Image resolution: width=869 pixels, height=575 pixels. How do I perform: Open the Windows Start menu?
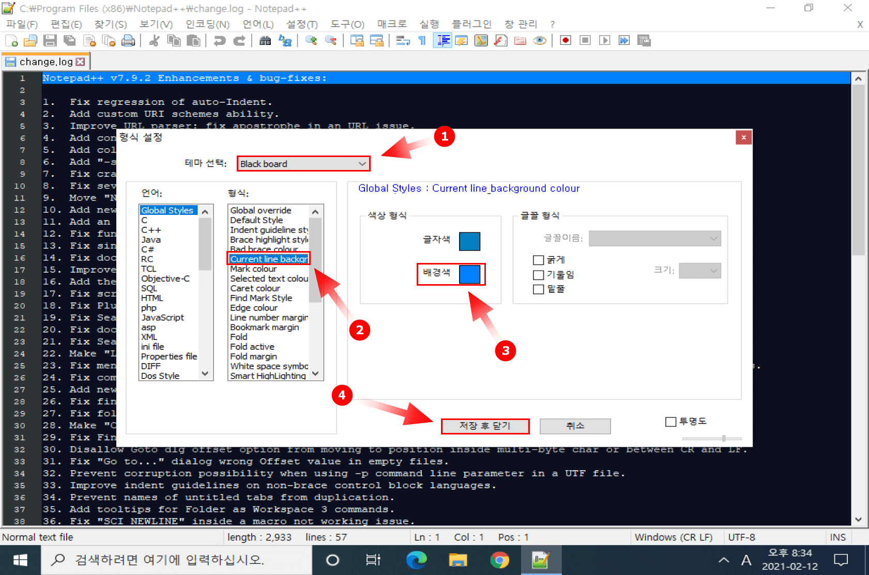point(20,560)
